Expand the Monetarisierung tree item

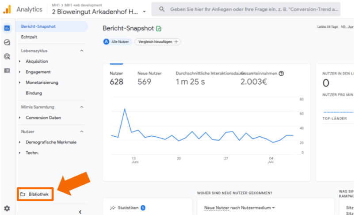pyautogui.click(x=20, y=82)
